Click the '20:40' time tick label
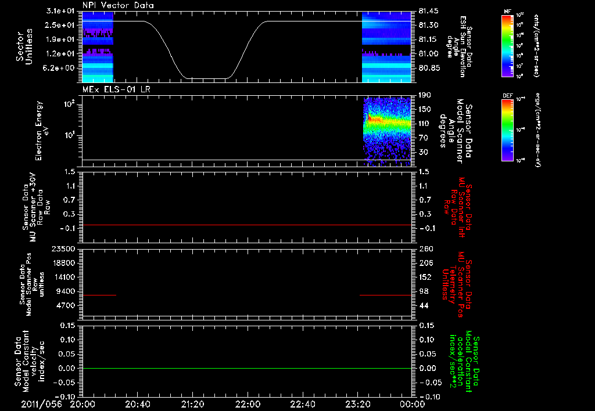The image size is (595, 411). click(137, 404)
